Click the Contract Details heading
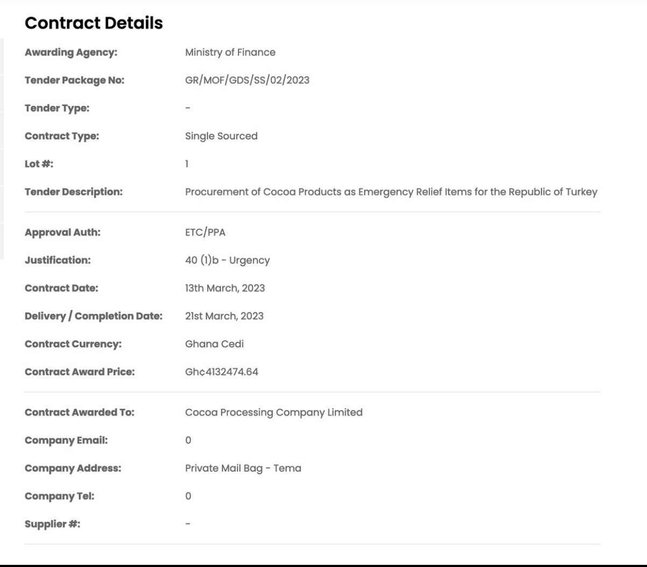The width and height of the screenshot is (647, 567). [x=94, y=23]
